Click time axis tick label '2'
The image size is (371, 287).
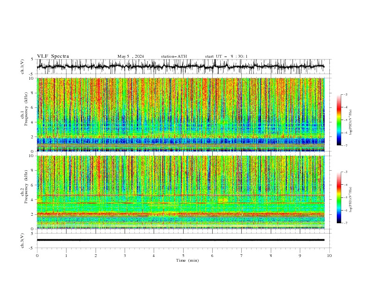[96, 256]
